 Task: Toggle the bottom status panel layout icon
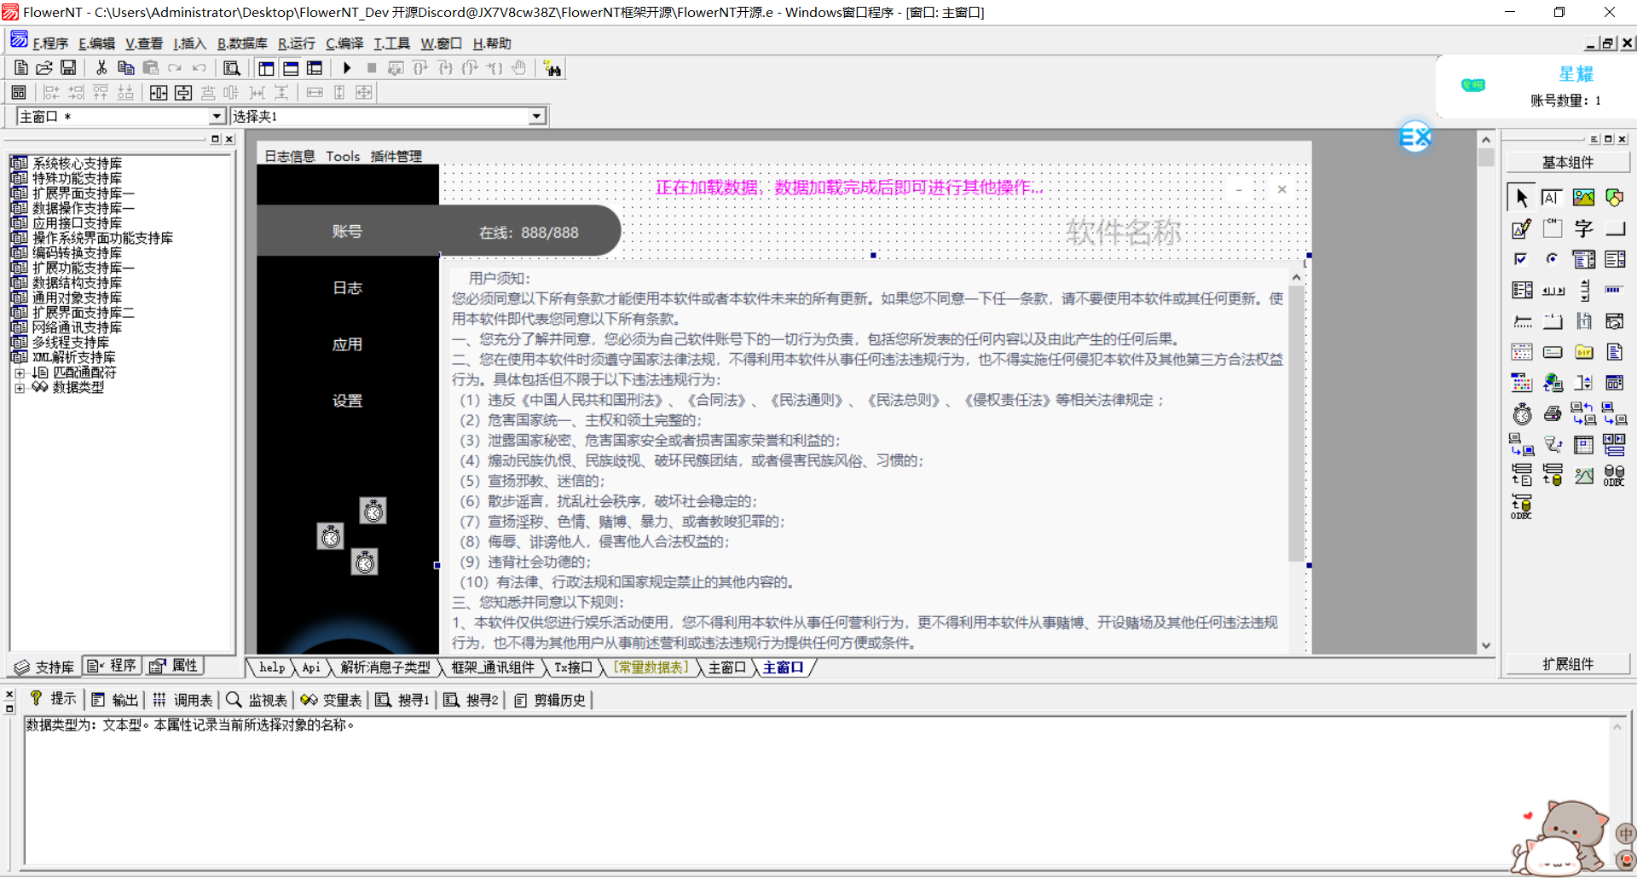click(291, 68)
